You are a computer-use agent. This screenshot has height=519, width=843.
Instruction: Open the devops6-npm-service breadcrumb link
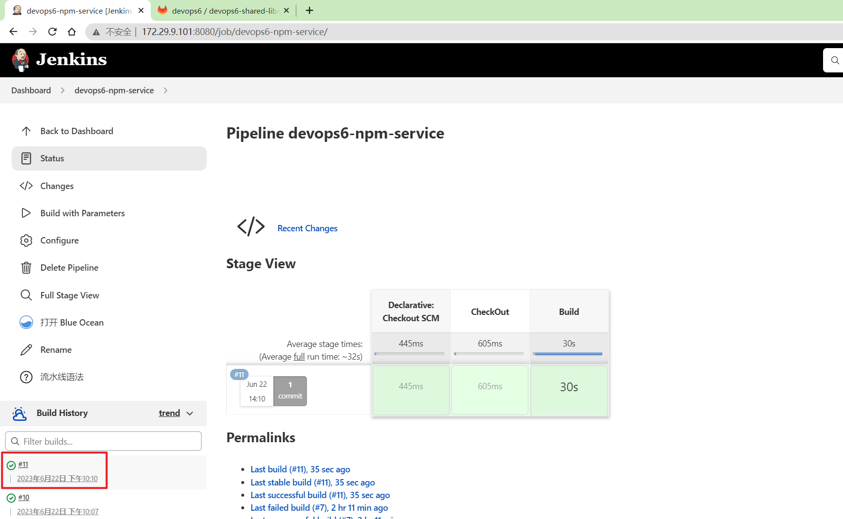tap(114, 90)
